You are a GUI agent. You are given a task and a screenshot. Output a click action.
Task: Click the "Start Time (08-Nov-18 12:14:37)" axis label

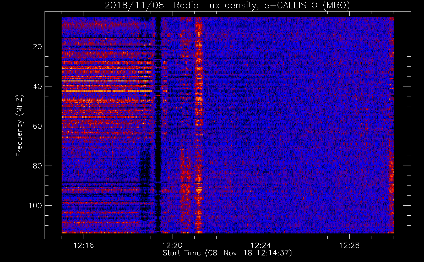227,253
